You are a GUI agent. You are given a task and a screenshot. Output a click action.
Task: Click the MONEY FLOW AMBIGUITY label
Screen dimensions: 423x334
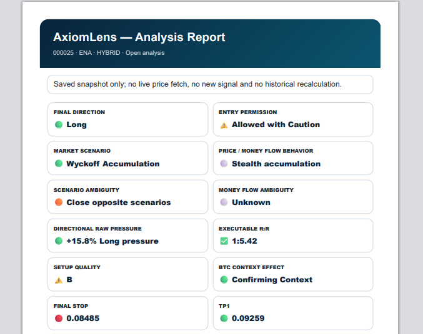click(x=256, y=190)
